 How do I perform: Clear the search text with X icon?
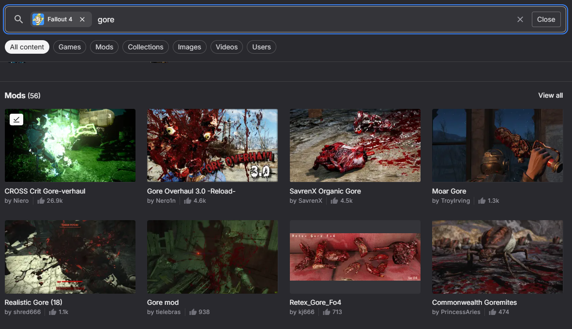click(x=520, y=19)
